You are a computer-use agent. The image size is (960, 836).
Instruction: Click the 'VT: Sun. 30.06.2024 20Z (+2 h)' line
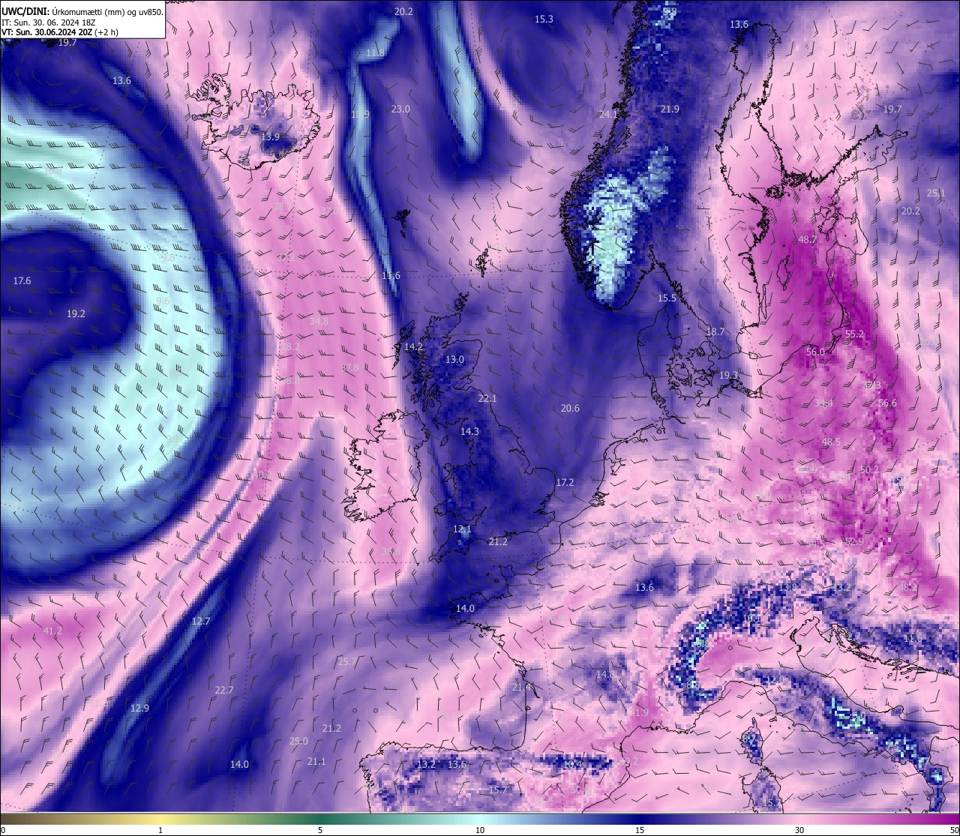pos(59,32)
